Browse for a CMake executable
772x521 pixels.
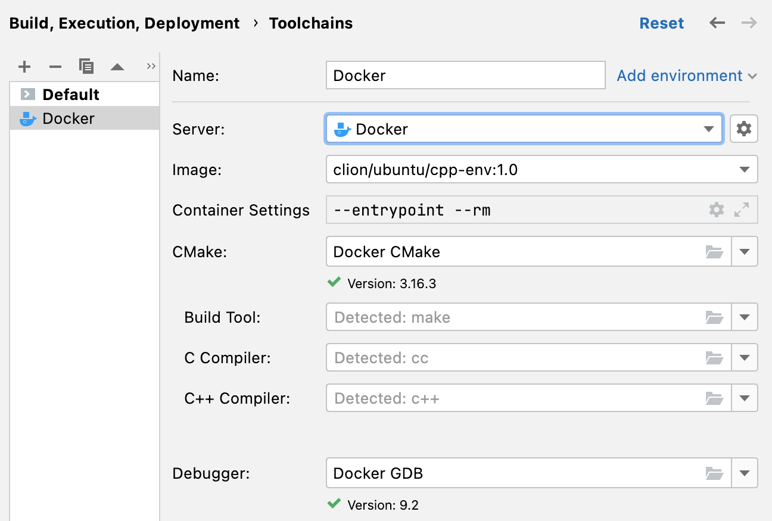[715, 251]
